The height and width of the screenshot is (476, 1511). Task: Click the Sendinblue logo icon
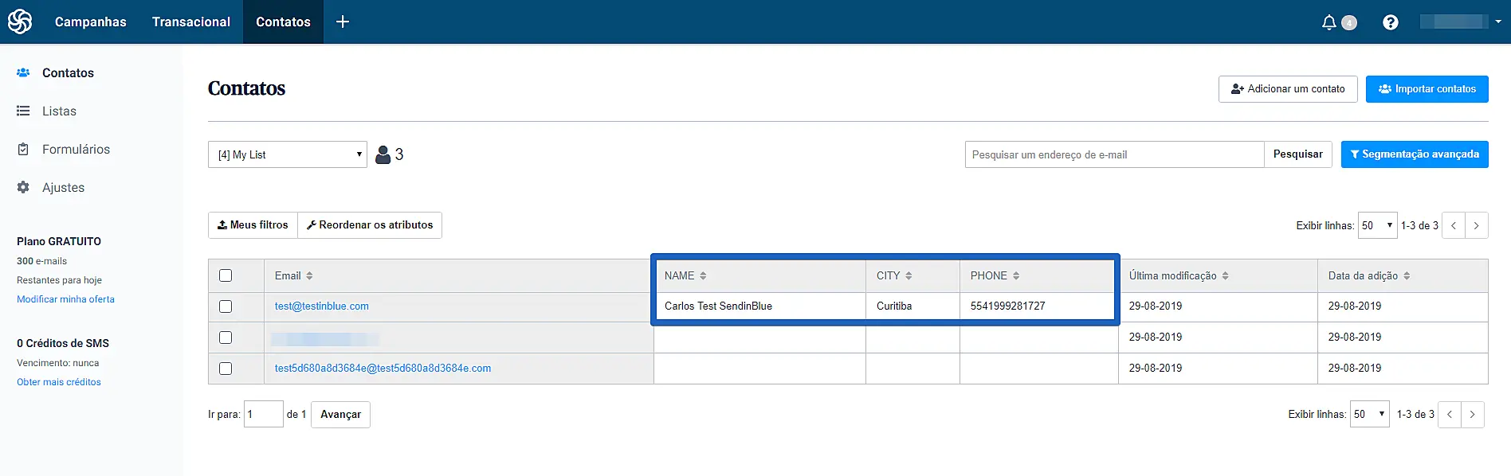pos(20,21)
